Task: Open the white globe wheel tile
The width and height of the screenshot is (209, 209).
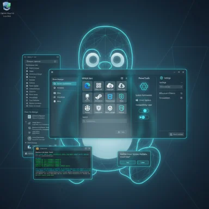Action: 88,109
